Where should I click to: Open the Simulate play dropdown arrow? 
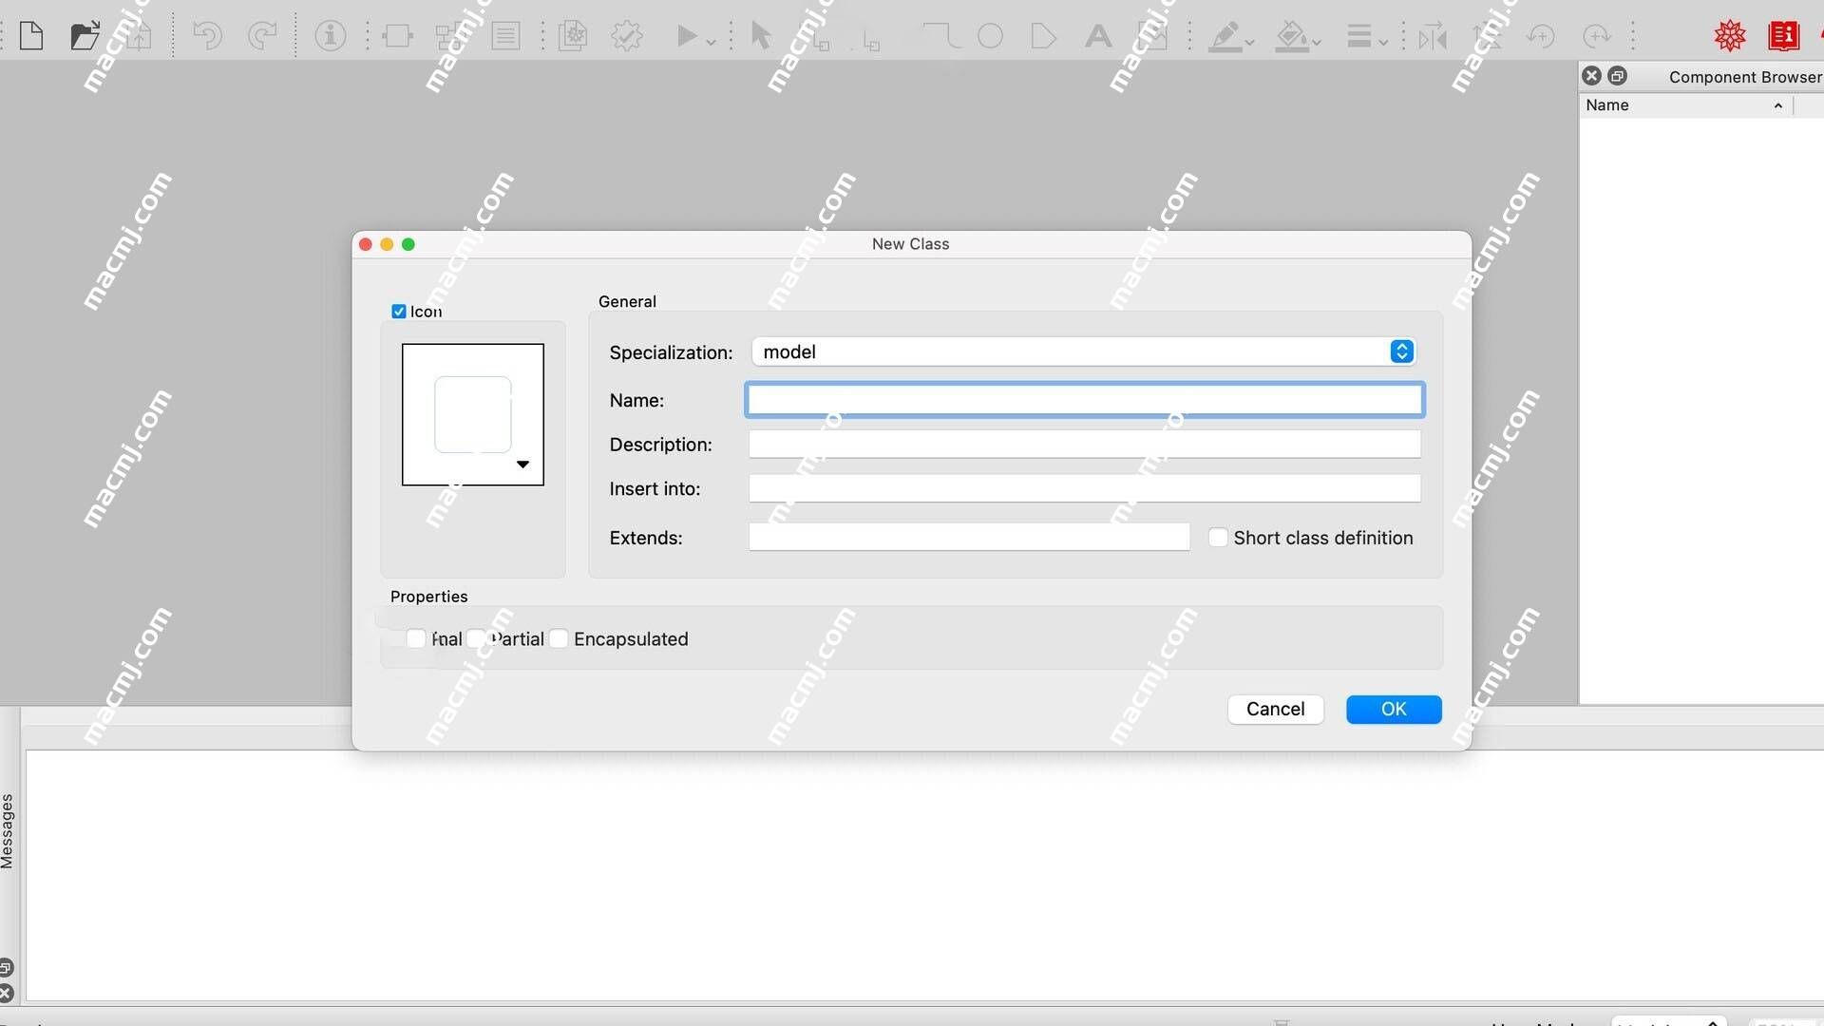[x=711, y=42]
